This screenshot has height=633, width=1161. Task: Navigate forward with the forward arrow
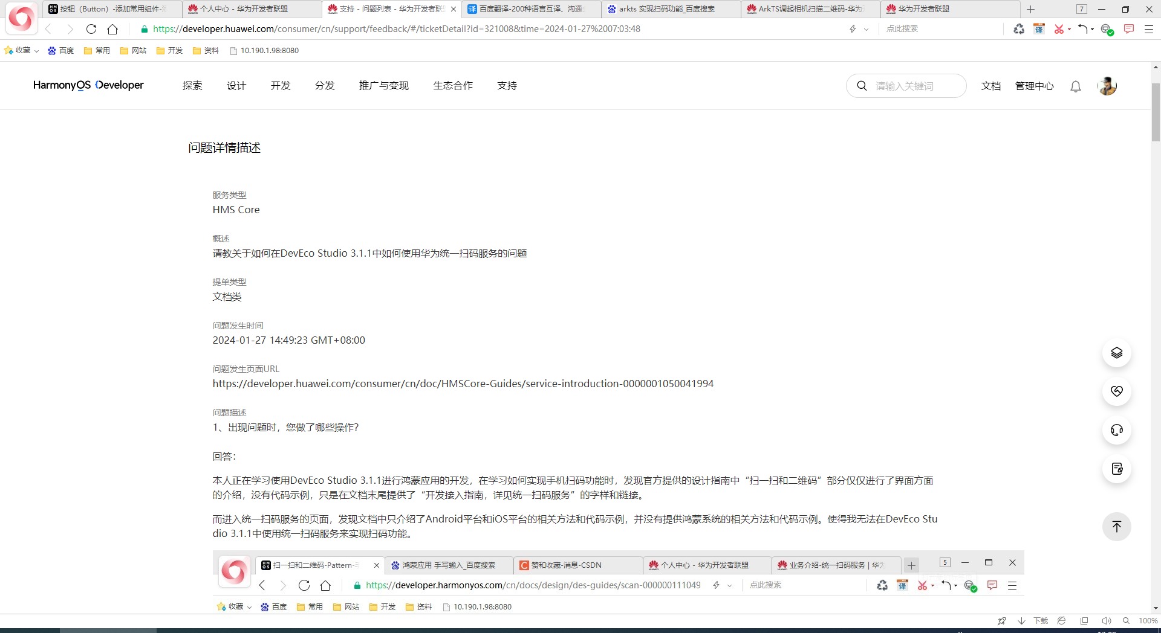point(70,29)
